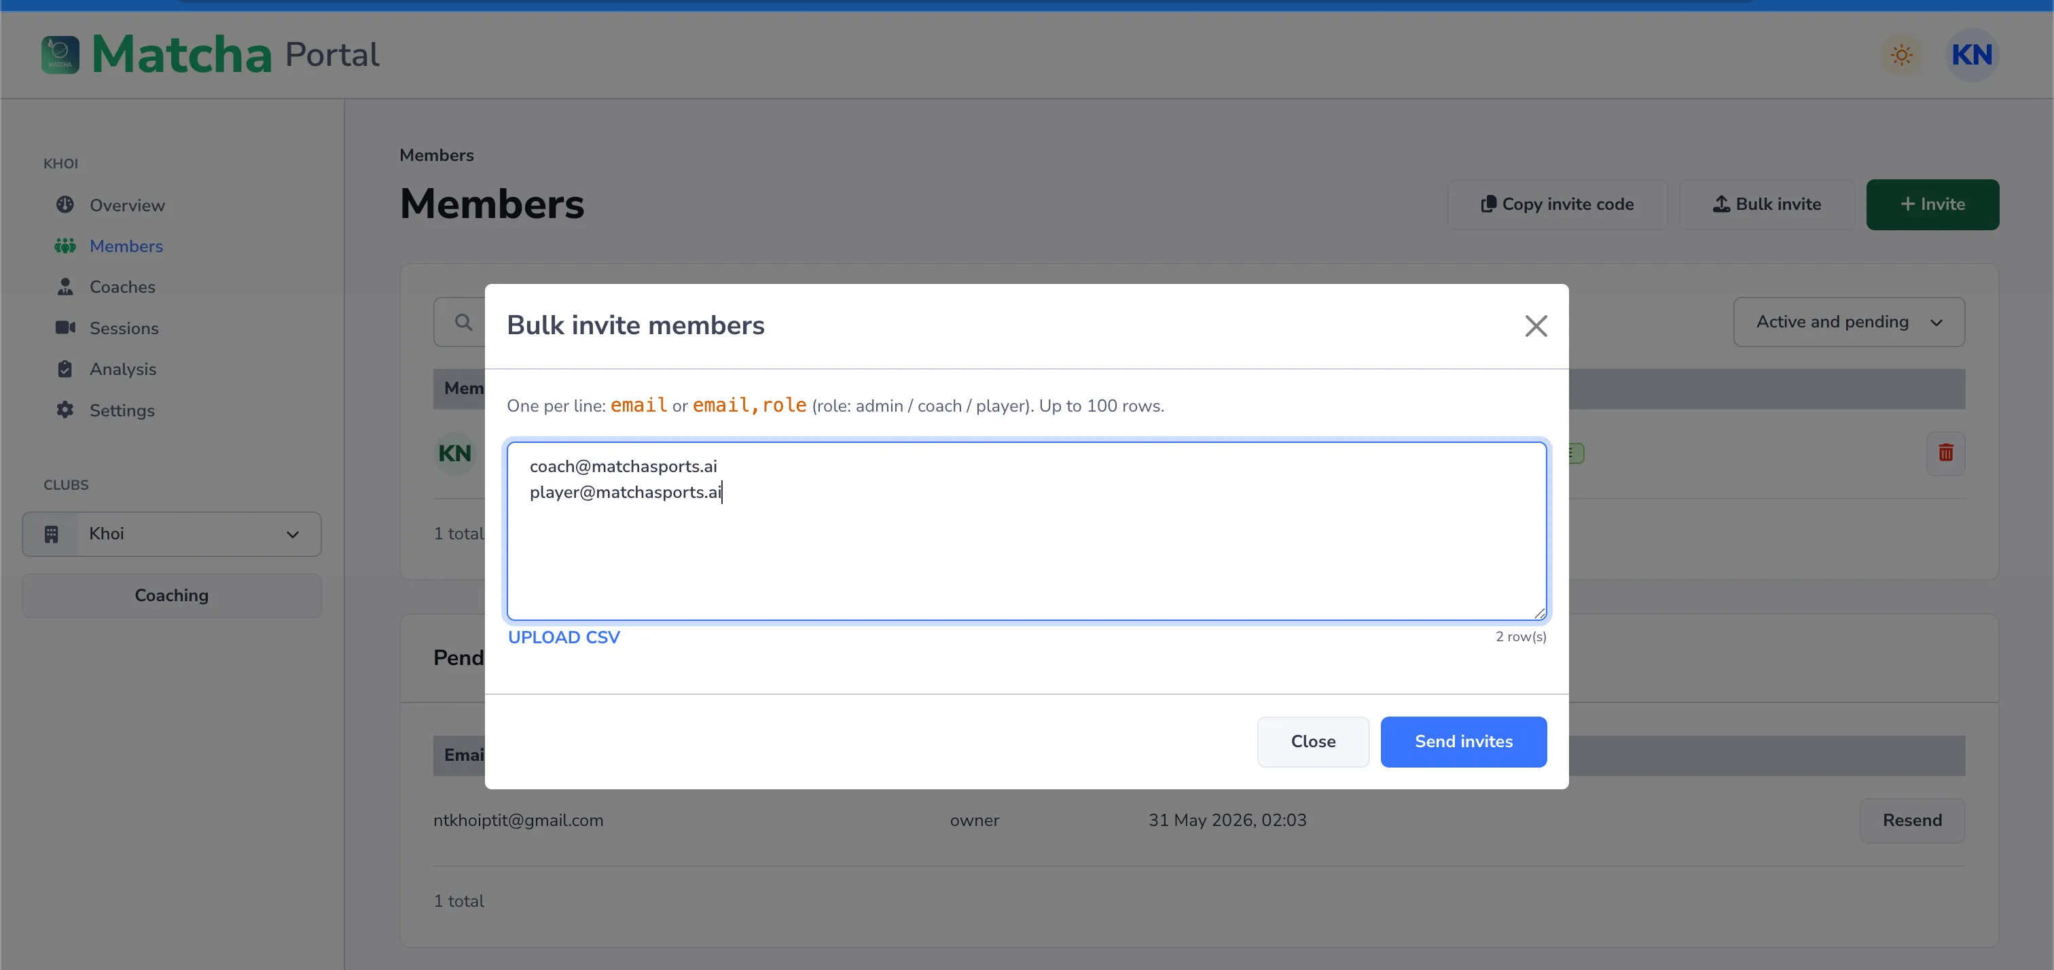The height and width of the screenshot is (970, 2054).
Task: Open the Analysis section
Action: pyautogui.click(x=123, y=369)
